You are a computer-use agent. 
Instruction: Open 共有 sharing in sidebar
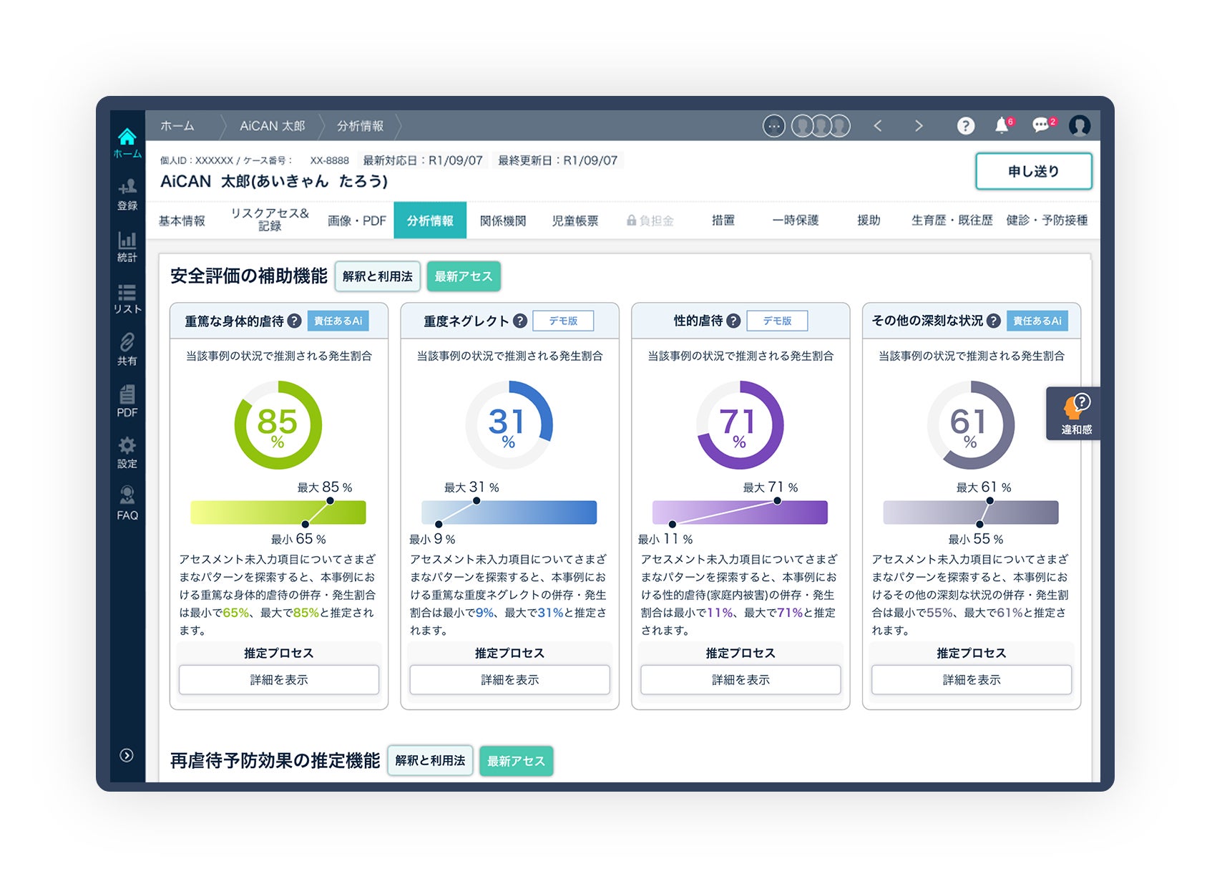(x=127, y=350)
